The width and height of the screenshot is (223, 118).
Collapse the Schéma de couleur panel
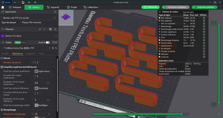pos(160,12)
